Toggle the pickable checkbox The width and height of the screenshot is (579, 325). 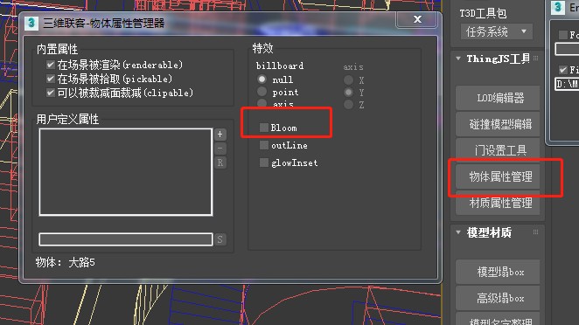pos(51,79)
